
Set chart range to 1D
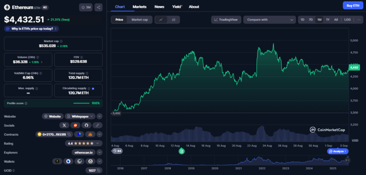pos(303,20)
